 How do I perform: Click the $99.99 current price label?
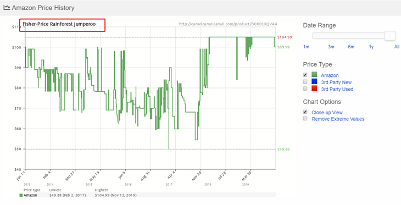point(283,47)
